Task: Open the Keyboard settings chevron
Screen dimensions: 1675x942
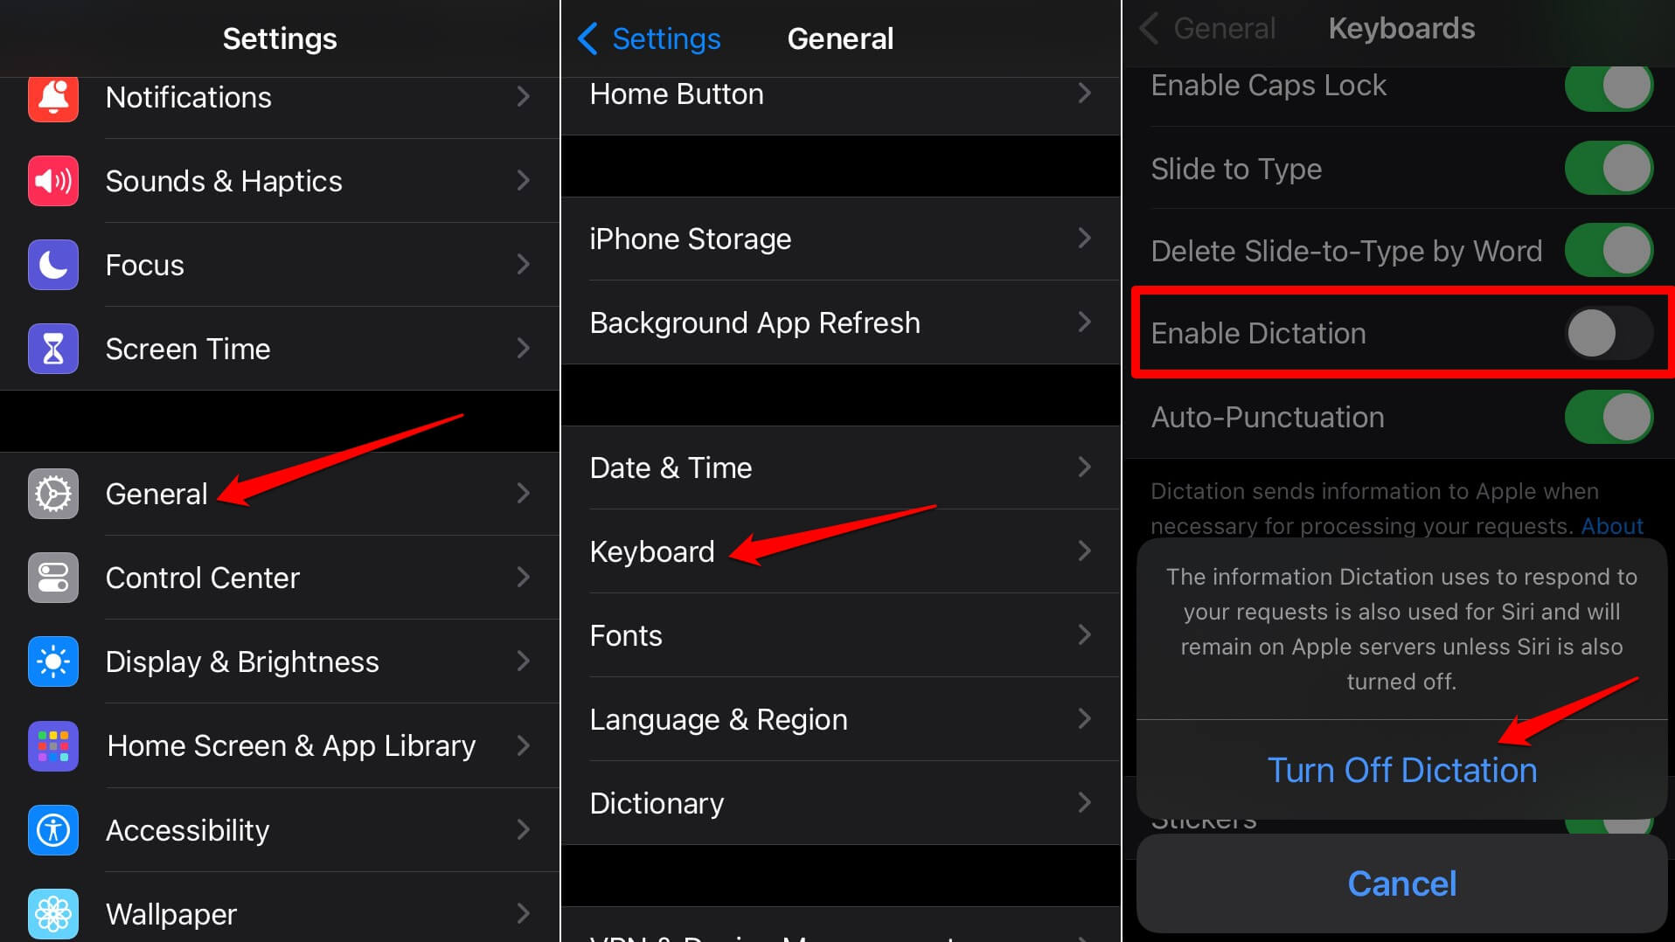Action: point(1084,551)
